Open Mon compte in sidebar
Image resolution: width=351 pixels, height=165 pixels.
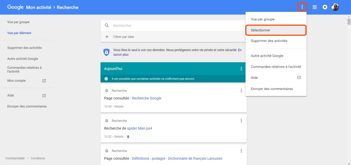click(x=16, y=81)
